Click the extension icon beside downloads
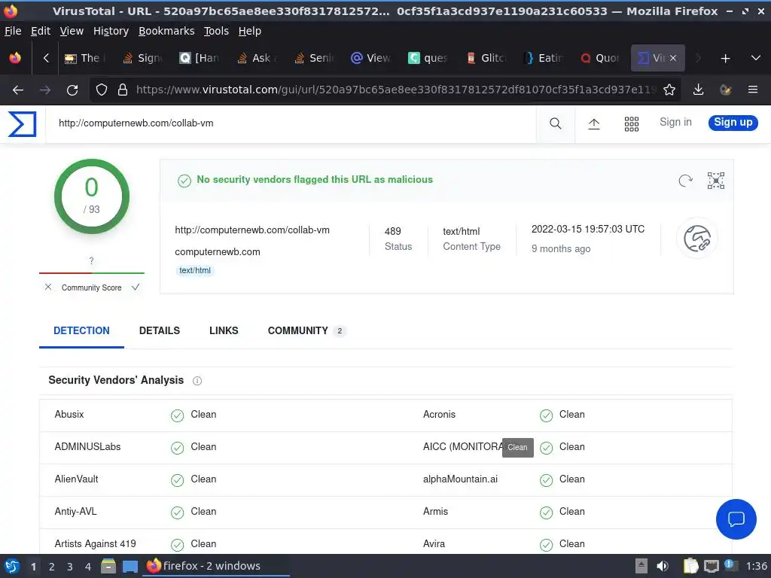This screenshot has height=578, width=771. click(725, 90)
